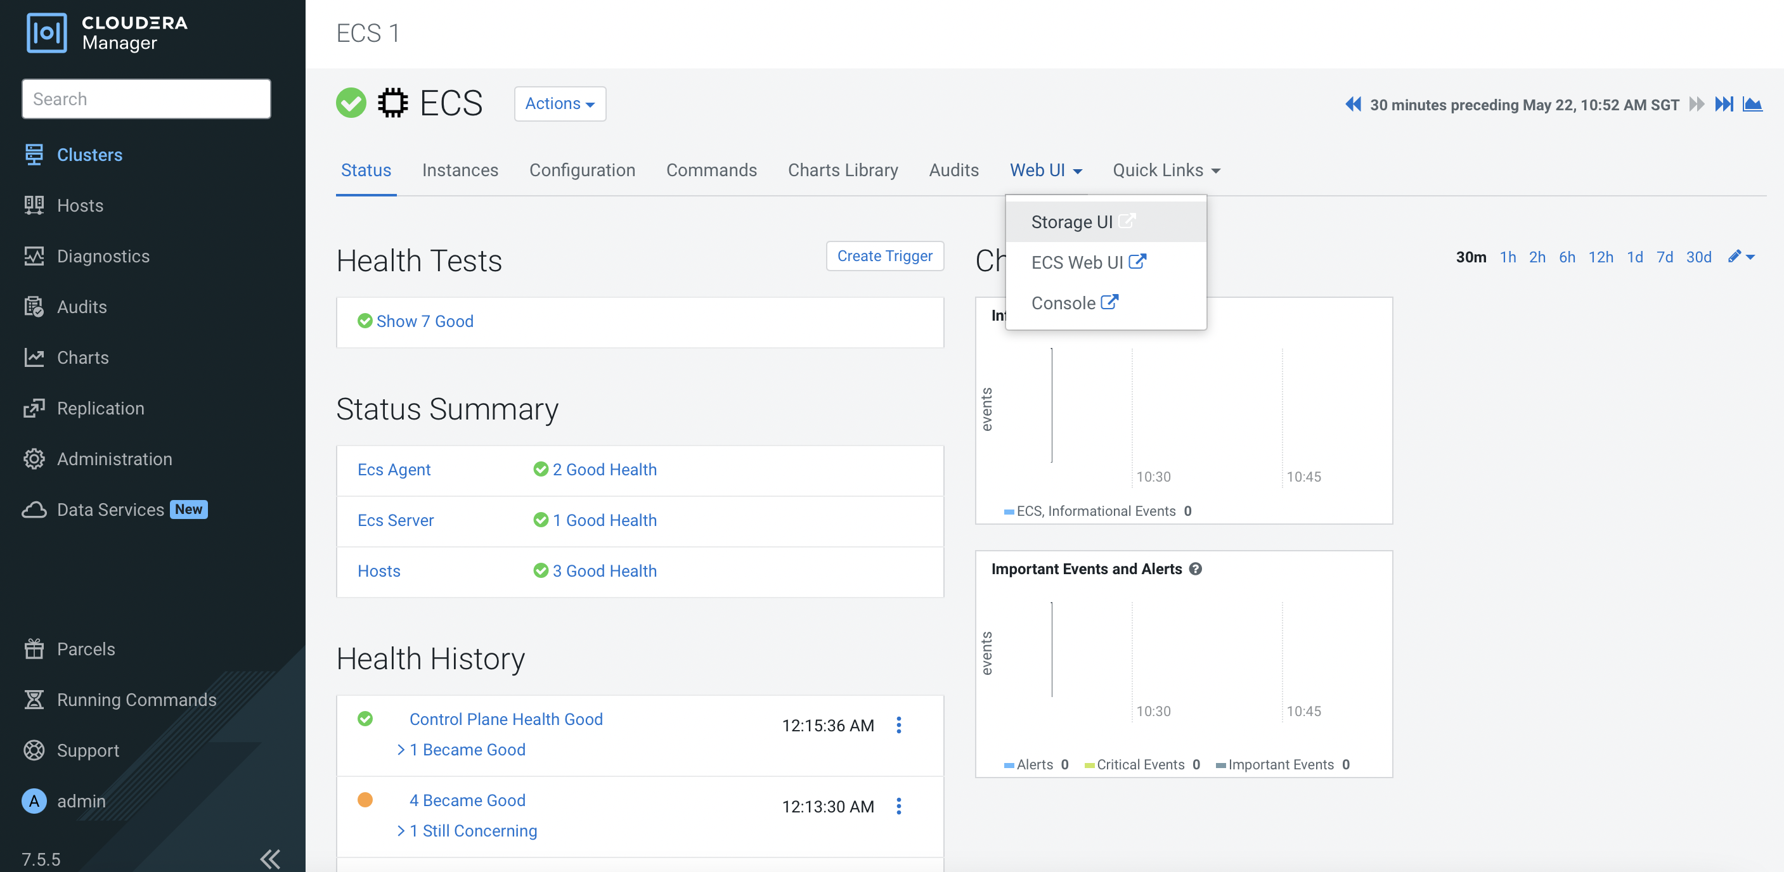1784x872 pixels.
Task: Click the Create Trigger button
Action: point(884,256)
